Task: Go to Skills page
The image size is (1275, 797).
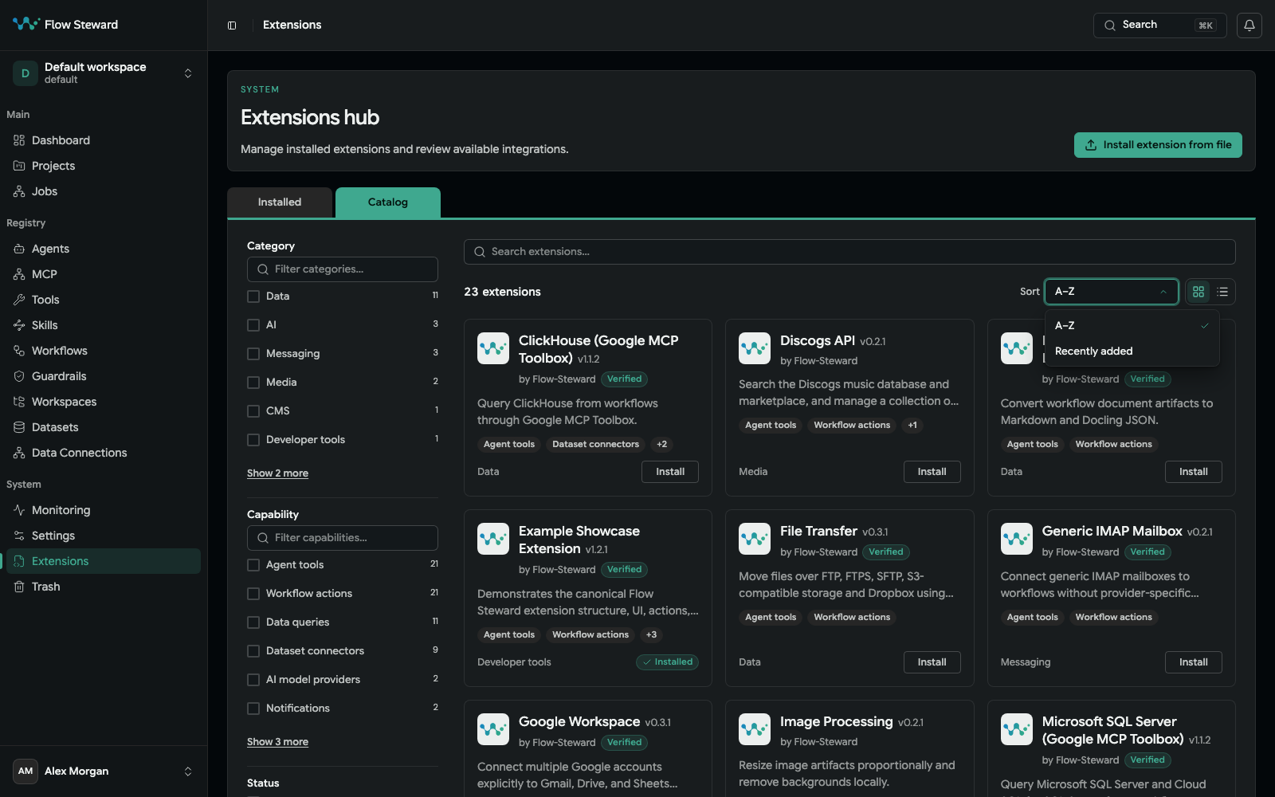Action: pos(104,325)
